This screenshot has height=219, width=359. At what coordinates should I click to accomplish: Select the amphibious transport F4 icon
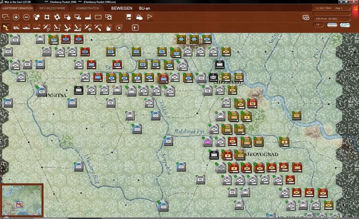[36, 28]
